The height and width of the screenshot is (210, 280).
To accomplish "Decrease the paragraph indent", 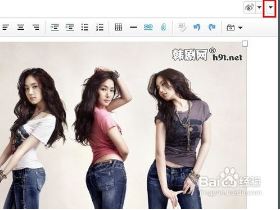I will [x=70, y=28].
